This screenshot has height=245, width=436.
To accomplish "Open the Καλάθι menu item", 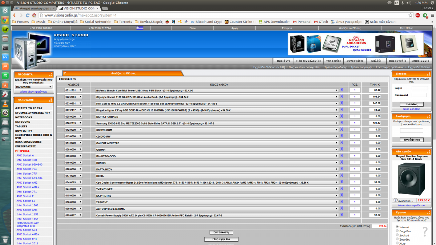I will pos(376,61).
